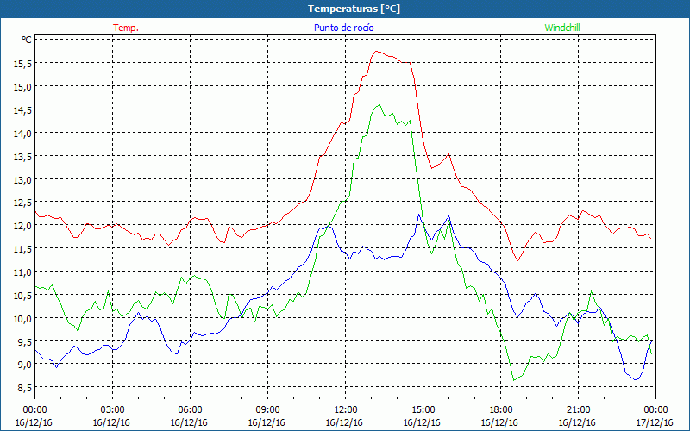Click the 9,0 y-axis value
690x431 pixels.
tap(25, 365)
